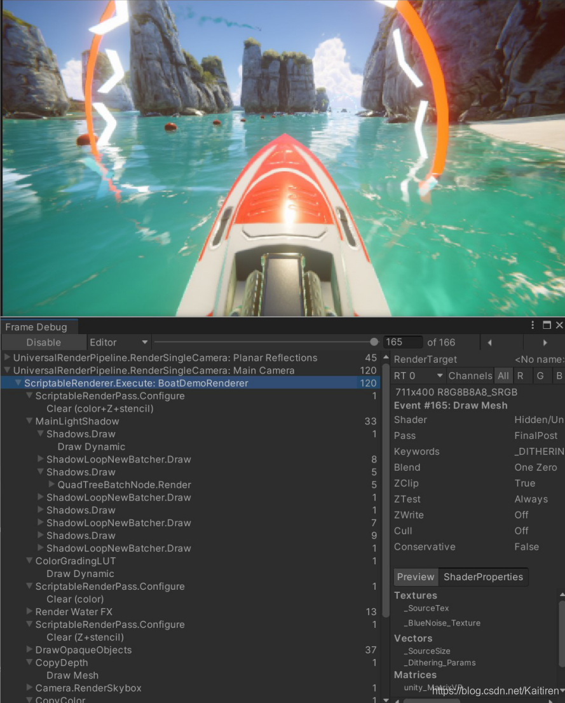The image size is (565, 703).
Task: Click the Disable button
Action: [43, 342]
